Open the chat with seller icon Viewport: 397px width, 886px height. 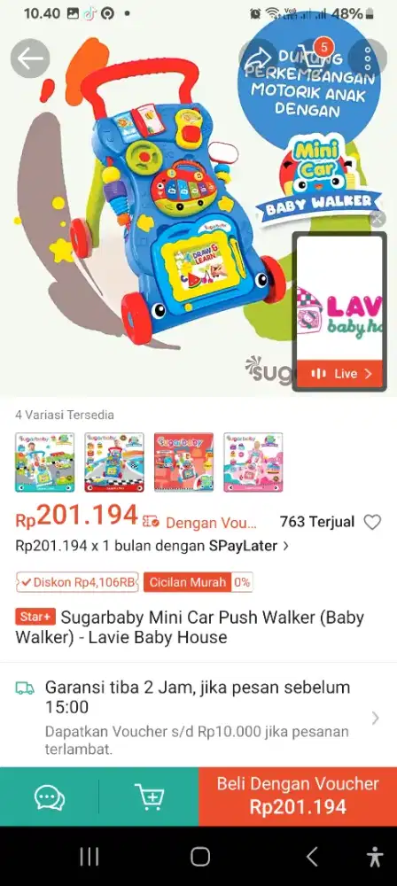50,797
